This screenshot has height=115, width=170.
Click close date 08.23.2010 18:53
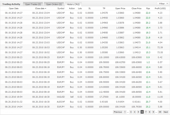click(x=41, y=47)
